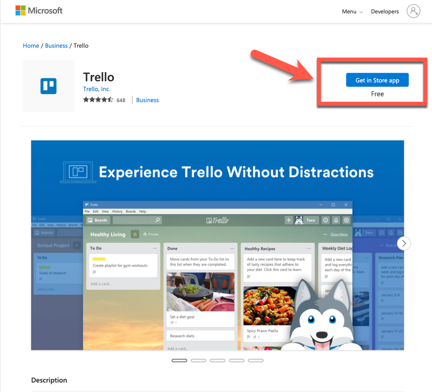Click the plus icon in Trello header
The image size is (432, 392).
tap(288, 220)
